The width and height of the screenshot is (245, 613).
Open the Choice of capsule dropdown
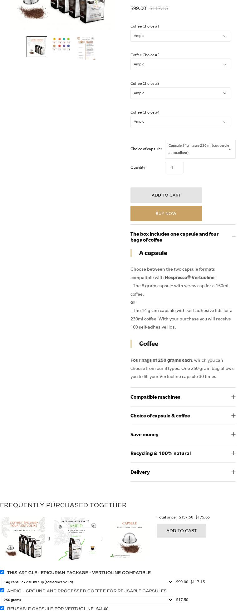(200, 149)
